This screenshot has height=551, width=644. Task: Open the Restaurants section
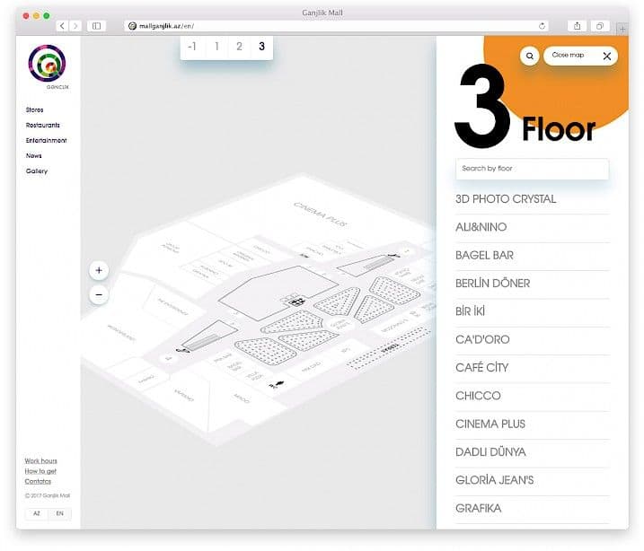point(43,125)
